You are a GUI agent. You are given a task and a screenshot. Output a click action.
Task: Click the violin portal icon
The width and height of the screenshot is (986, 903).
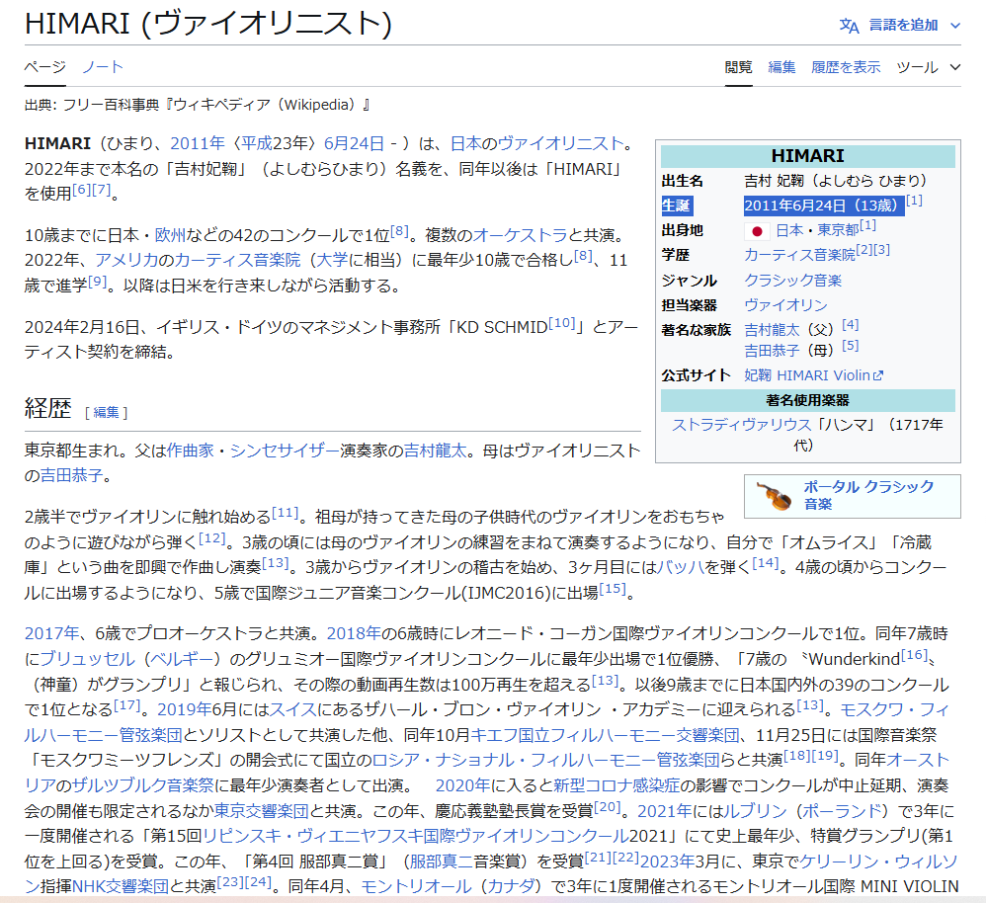(775, 496)
